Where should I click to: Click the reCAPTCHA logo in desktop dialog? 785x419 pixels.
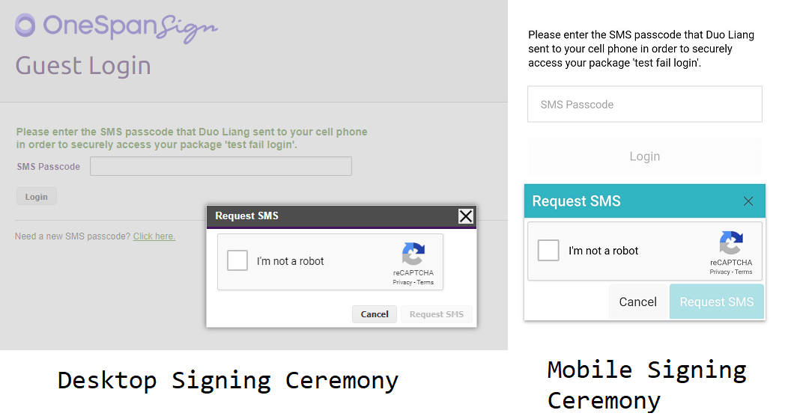(413, 254)
